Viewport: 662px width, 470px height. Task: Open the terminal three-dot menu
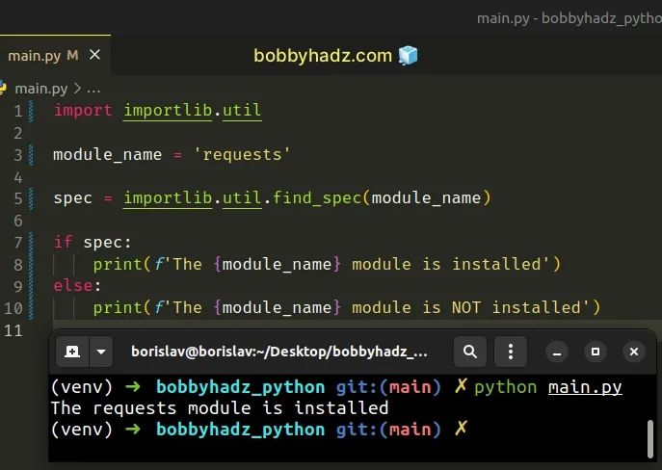511,352
